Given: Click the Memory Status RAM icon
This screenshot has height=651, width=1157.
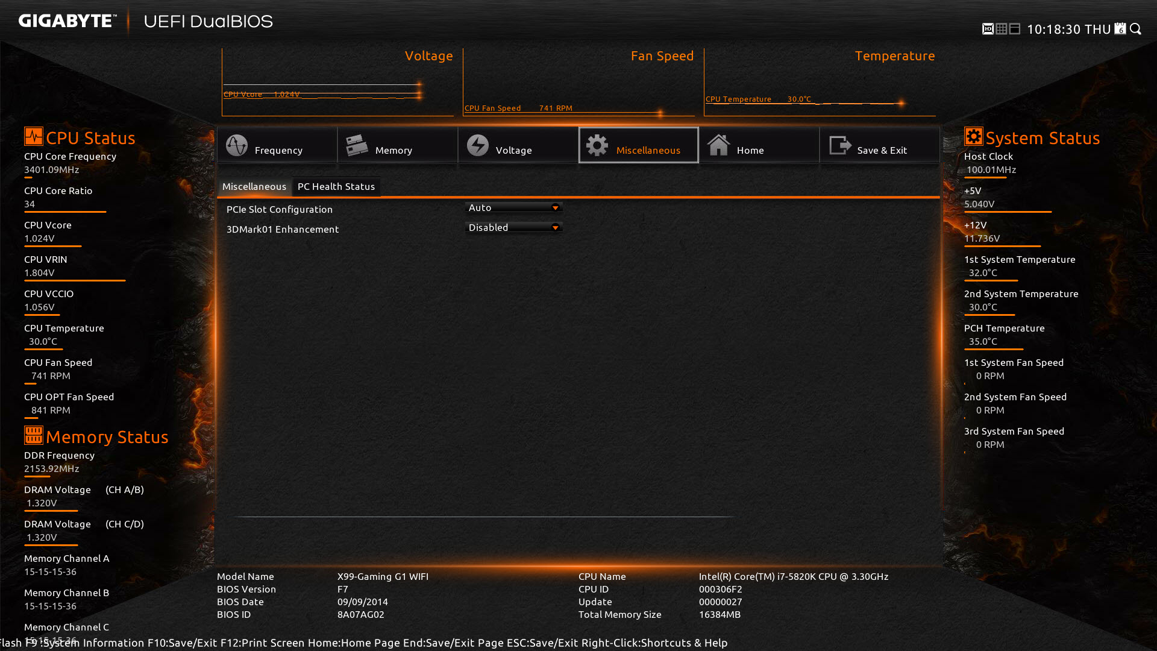Looking at the screenshot, I should (34, 435).
